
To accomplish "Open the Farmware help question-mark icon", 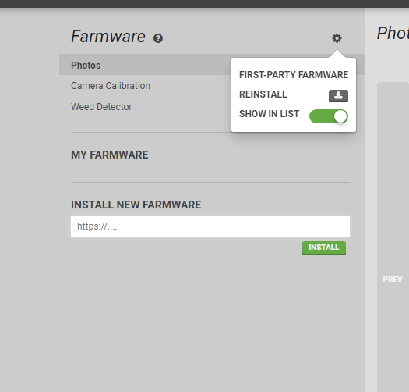I will (x=158, y=38).
